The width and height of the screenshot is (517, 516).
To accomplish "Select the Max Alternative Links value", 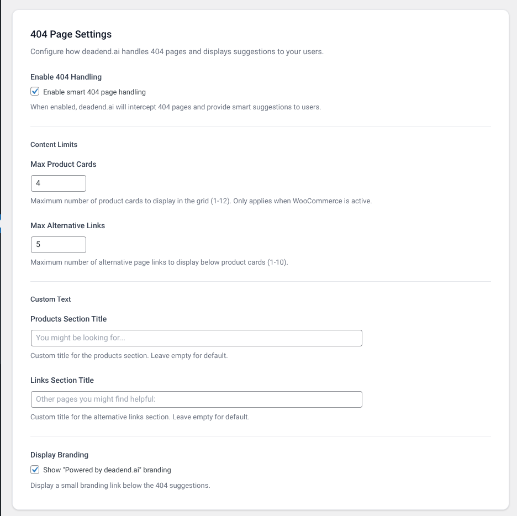I will tap(58, 244).
